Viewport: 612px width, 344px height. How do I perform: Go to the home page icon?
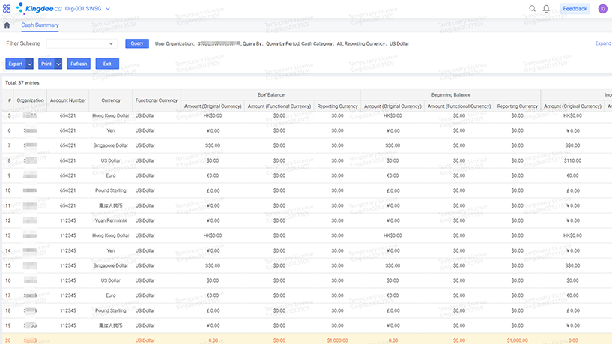point(7,26)
